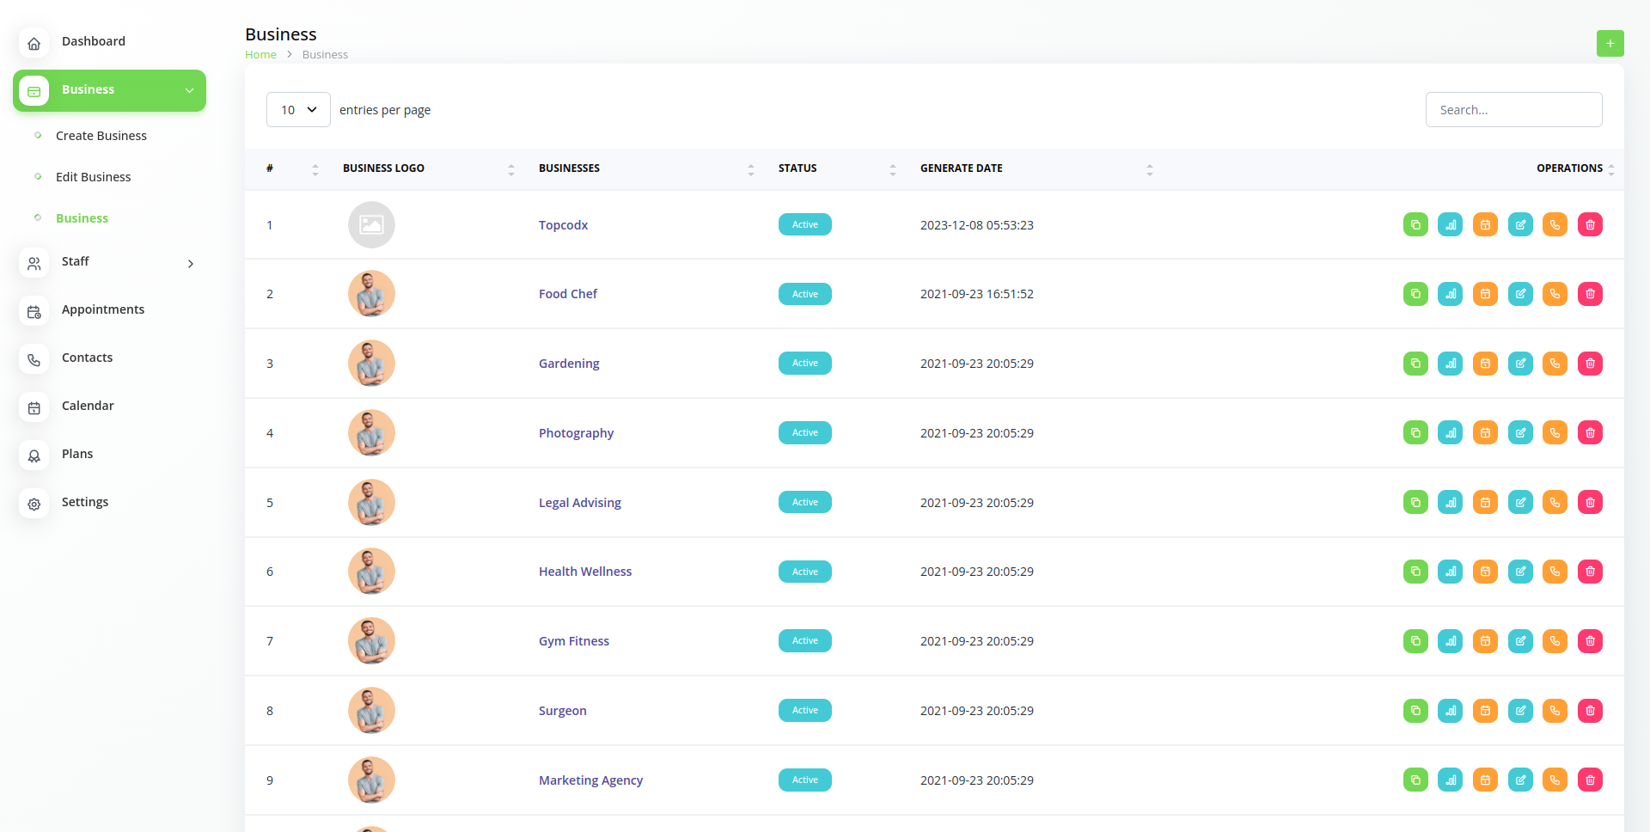The image size is (1650, 832).
Task: Click the green plus add button
Action: (x=1610, y=43)
